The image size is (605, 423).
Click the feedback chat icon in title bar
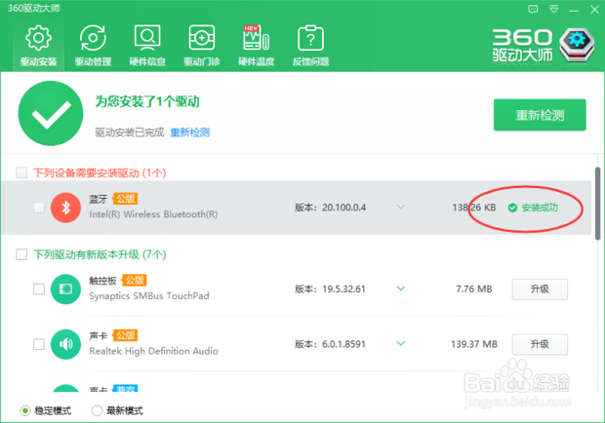point(533,9)
